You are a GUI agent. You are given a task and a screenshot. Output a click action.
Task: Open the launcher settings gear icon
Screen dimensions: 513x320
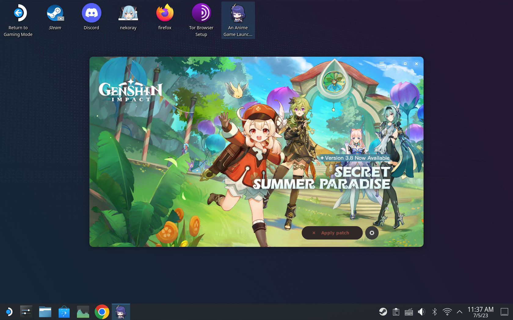(372, 233)
